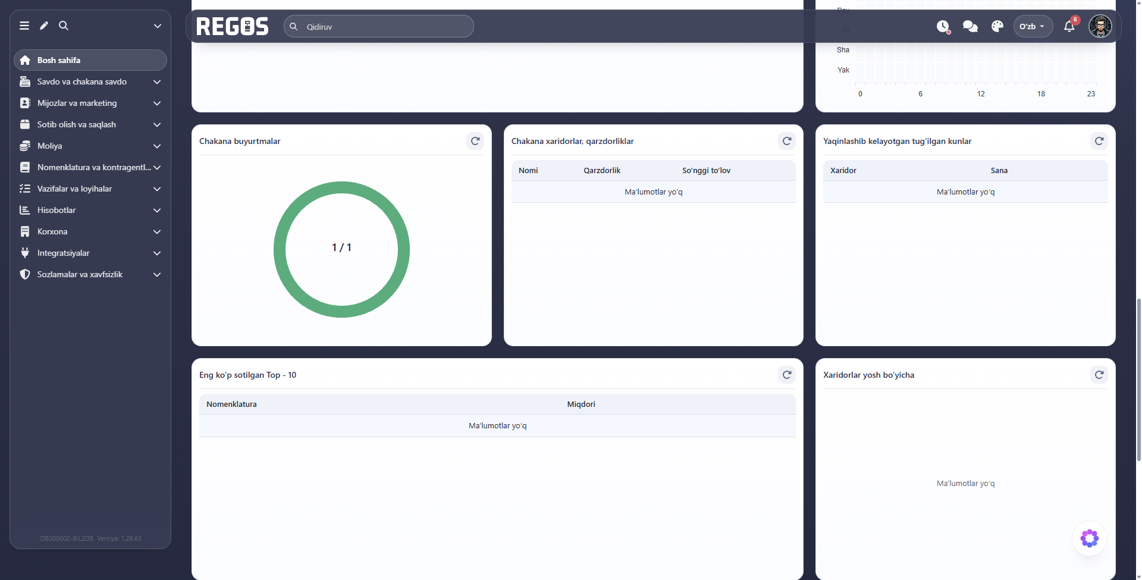Open the purple flower assistant button
Screen dimensions: 1142x580
[1090, 538]
